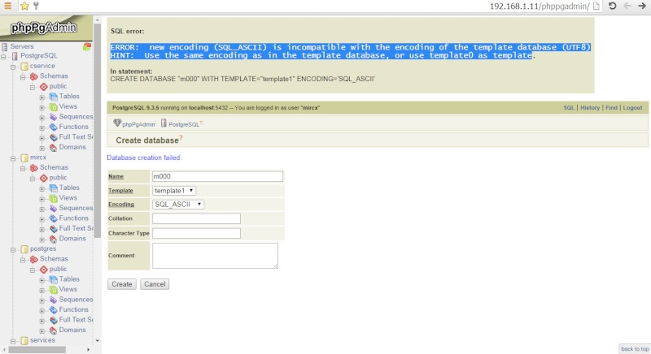Image resolution: width=651 pixels, height=354 pixels.
Task: Open the browser hamburger menu
Action: (x=7, y=6)
